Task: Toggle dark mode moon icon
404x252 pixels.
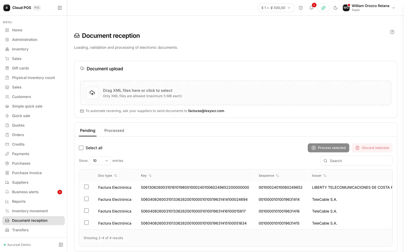Action: pos(336,8)
